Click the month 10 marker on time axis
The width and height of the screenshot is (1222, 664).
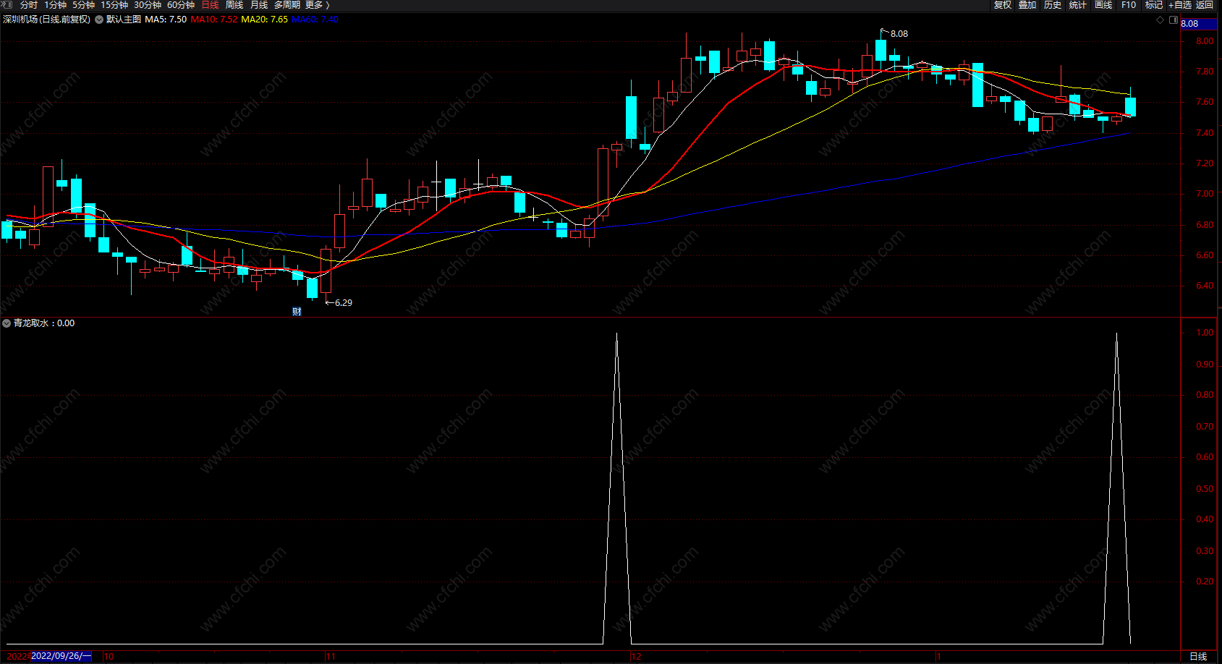tap(109, 657)
